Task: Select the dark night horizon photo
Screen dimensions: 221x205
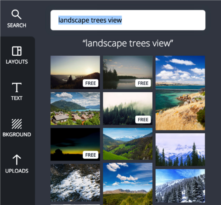Action: [x=75, y=145]
